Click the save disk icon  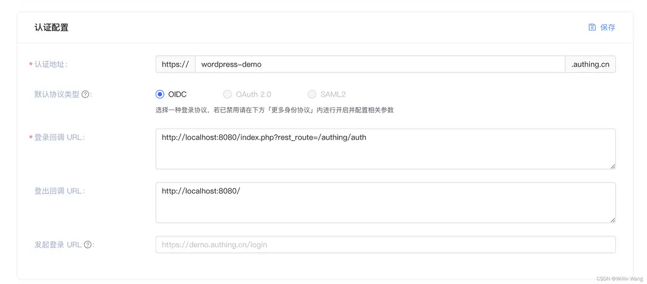[592, 27]
